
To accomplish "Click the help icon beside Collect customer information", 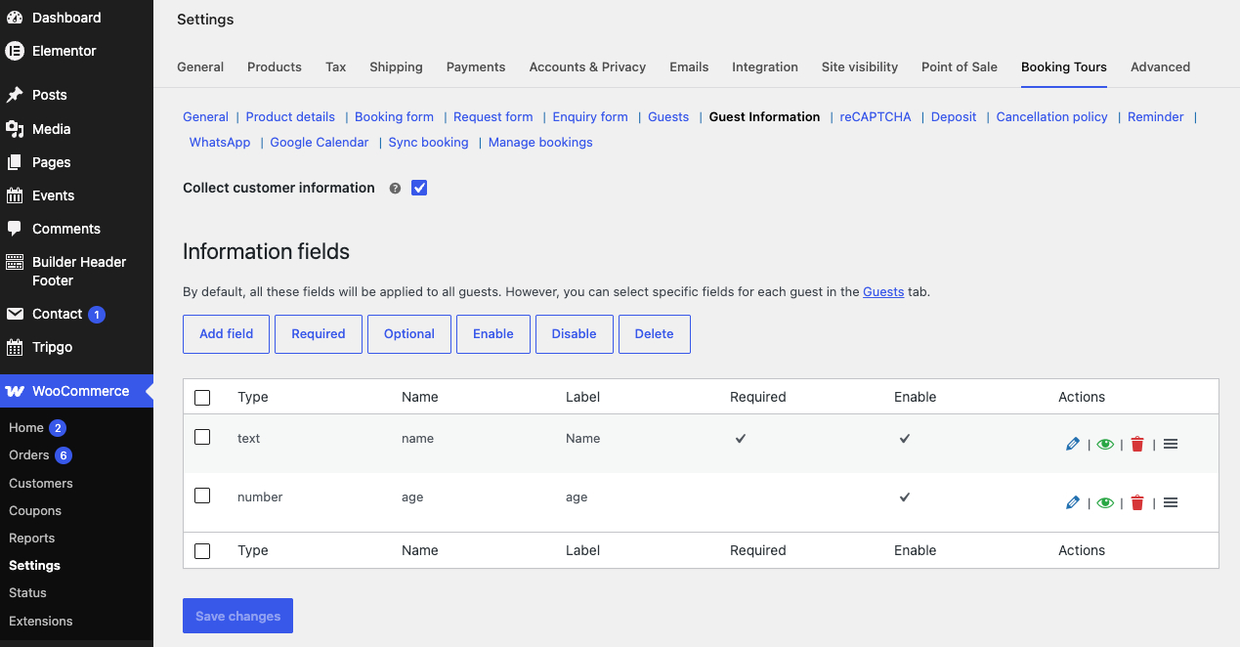I will 395,189.
